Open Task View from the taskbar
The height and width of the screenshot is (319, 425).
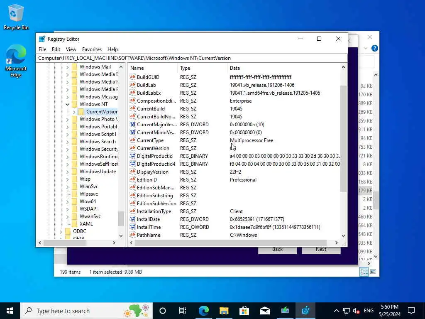click(x=183, y=311)
